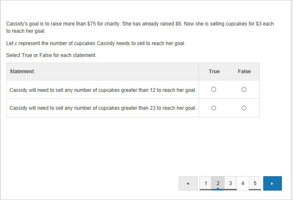The width and height of the screenshot is (293, 200).
Task: Advance with the blue next arrow
Action: point(272,183)
